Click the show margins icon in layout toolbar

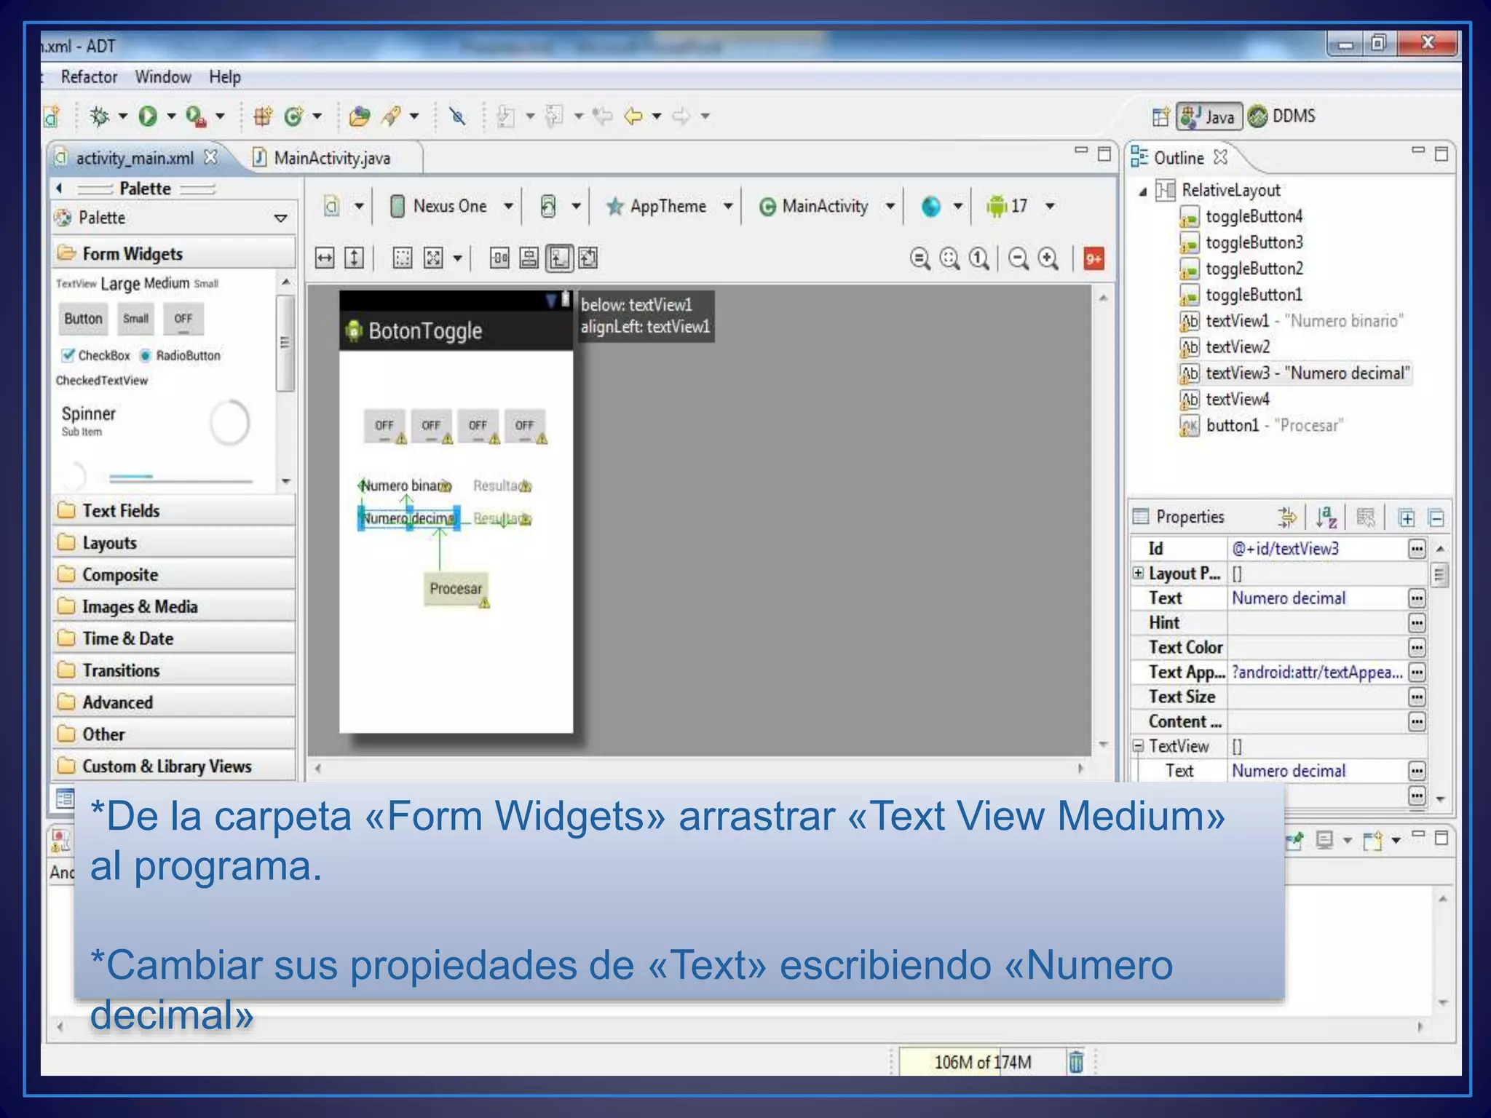(x=403, y=258)
